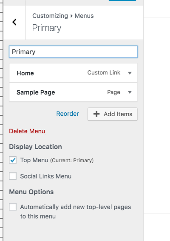Click the Top Menu (Current: Primary) label
Screen dimensions: 170x241
click(x=57, y=160)
